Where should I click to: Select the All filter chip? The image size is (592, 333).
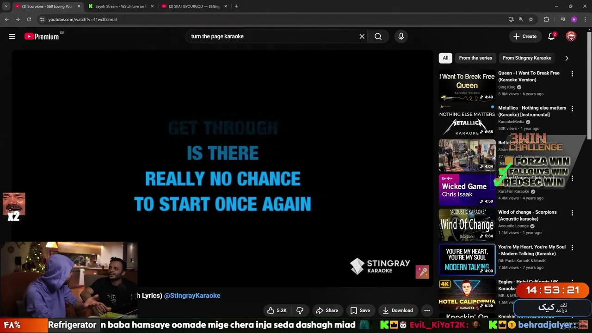pyautogui.click(x=445, y=58)
